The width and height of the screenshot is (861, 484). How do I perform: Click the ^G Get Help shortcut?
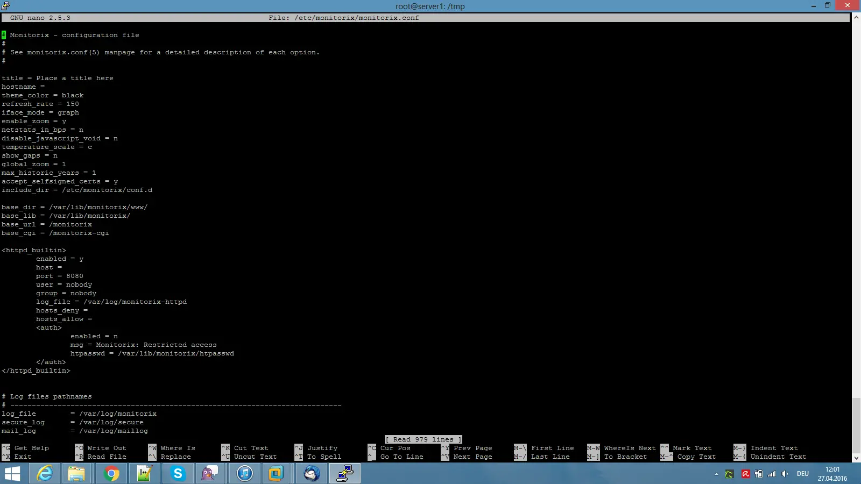pos(25,448)
